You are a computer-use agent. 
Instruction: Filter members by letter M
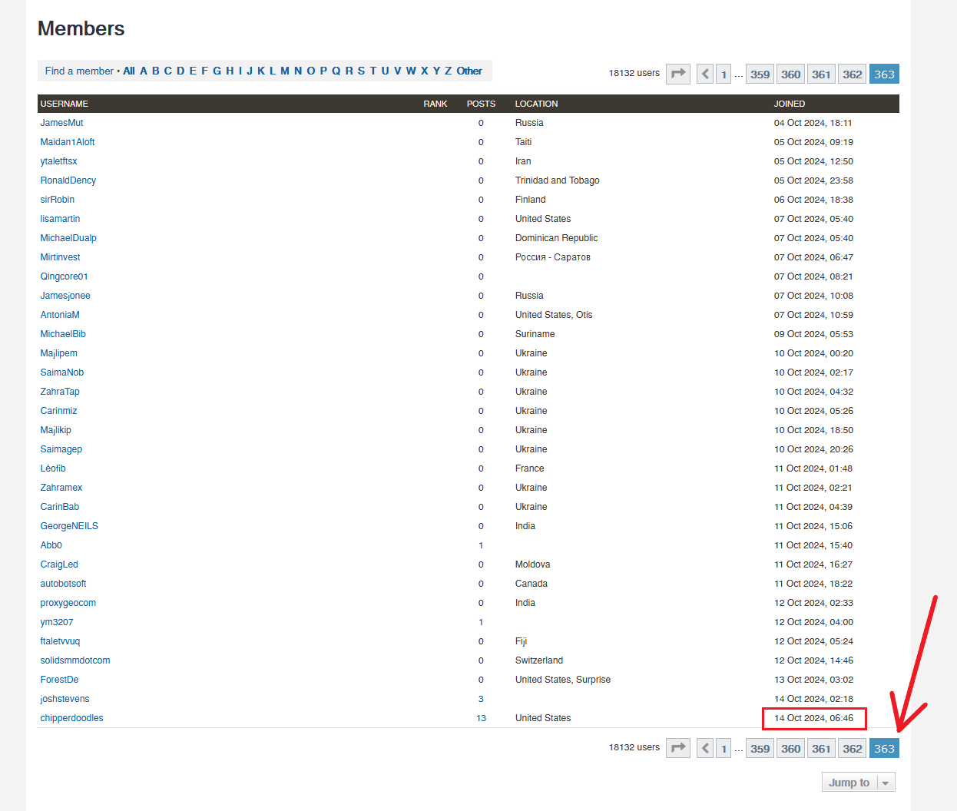(x=284, y=70)
